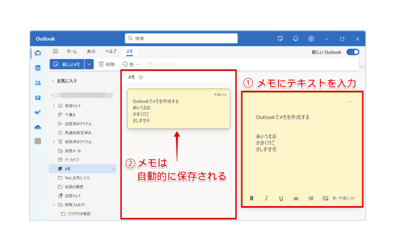
Task: Apply bold formatting in the note
Action: point(252,198)
